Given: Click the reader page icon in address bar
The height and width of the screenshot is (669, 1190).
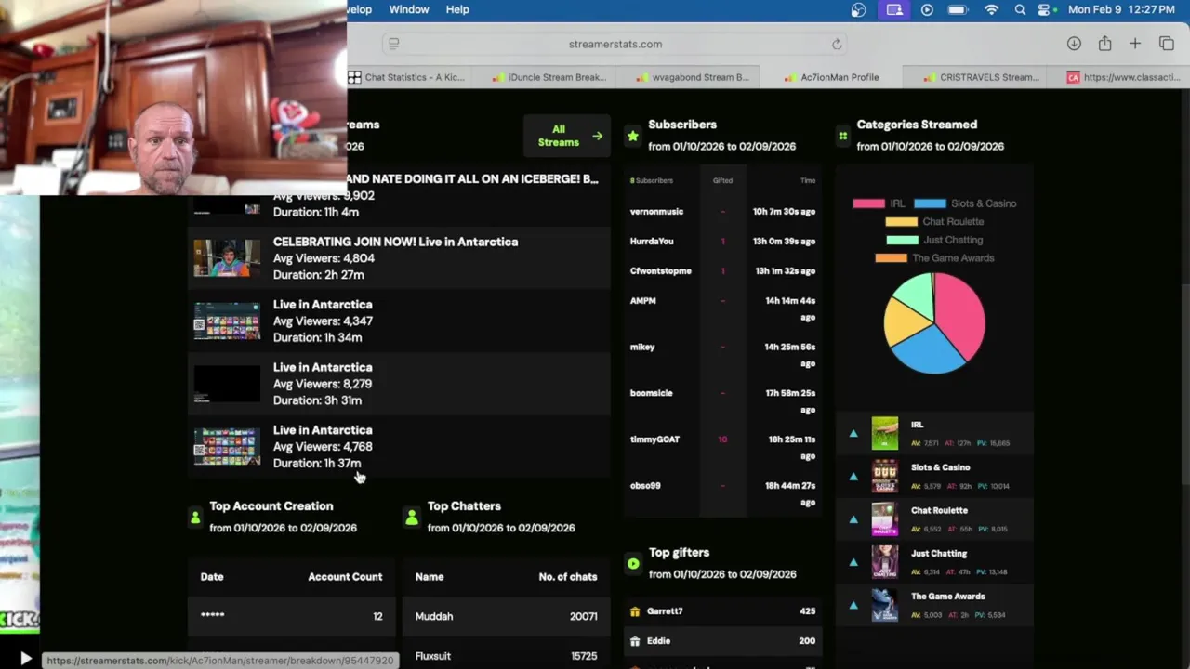Looking at the screenshot, I should (x=393, y=44).
